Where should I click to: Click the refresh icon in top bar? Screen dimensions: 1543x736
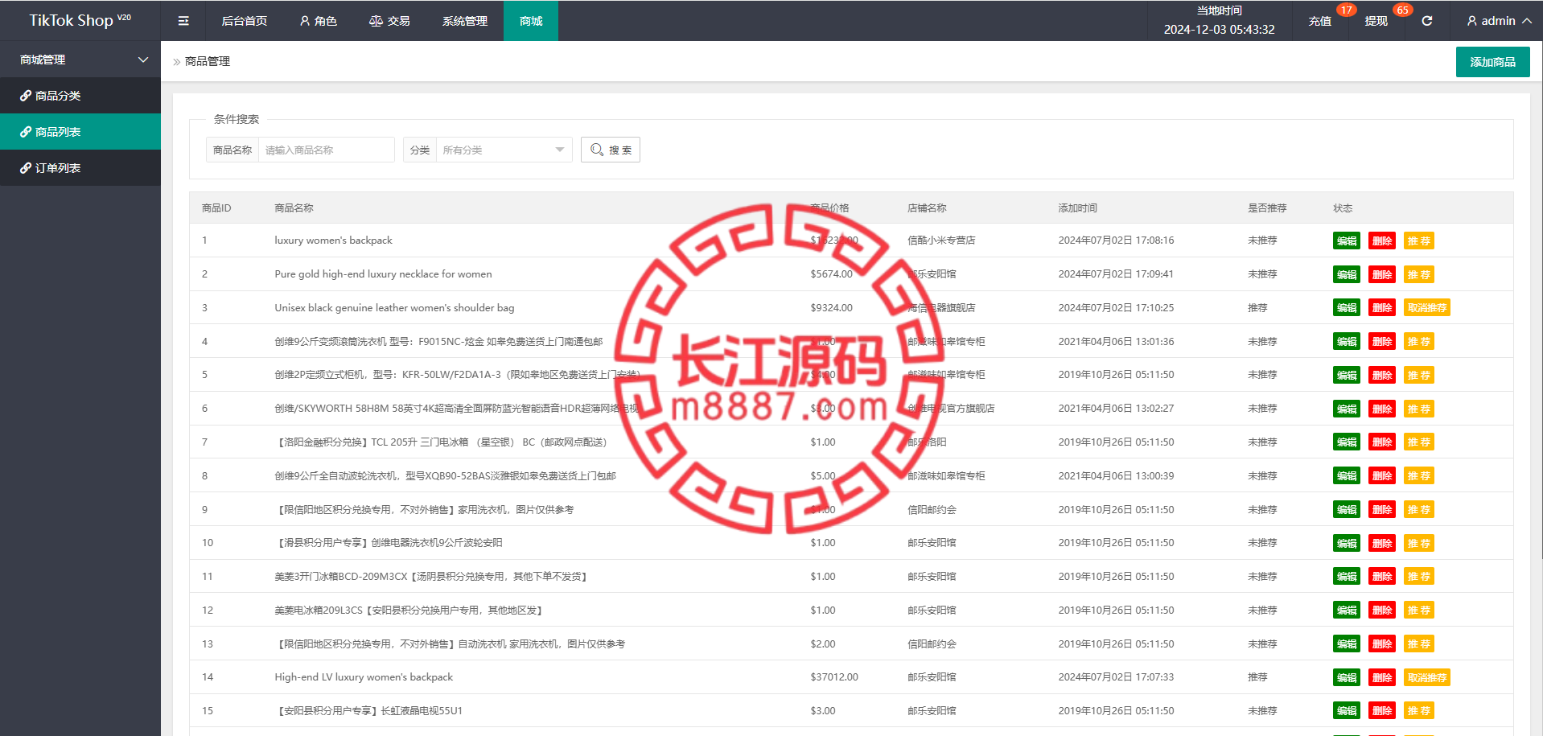tap(1427, 21)
